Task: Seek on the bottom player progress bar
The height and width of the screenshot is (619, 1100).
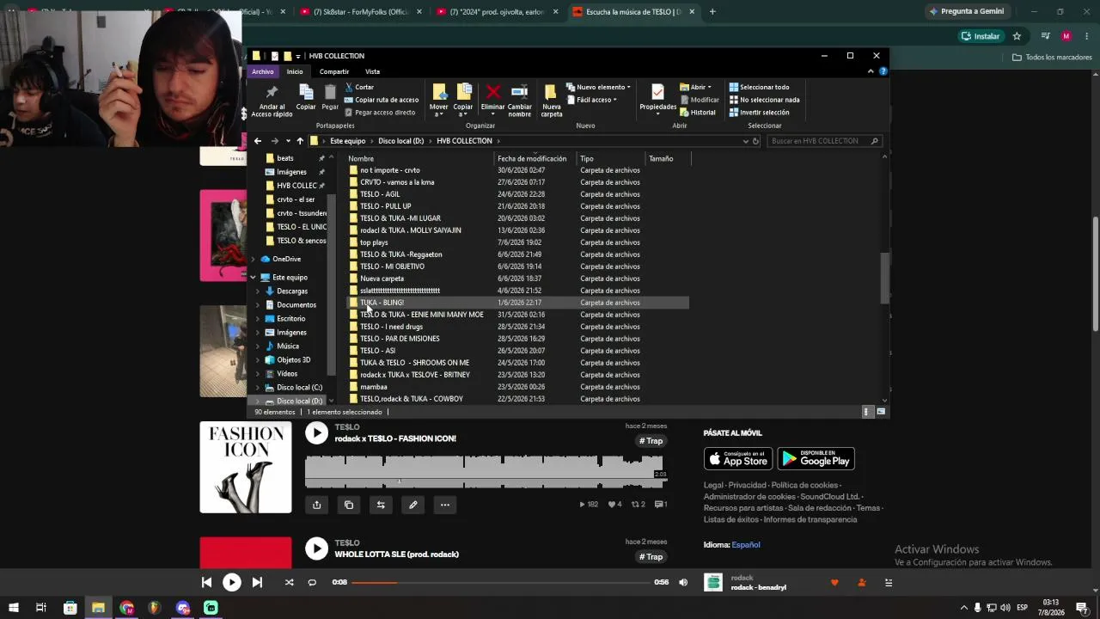Action: coord(501,582)
